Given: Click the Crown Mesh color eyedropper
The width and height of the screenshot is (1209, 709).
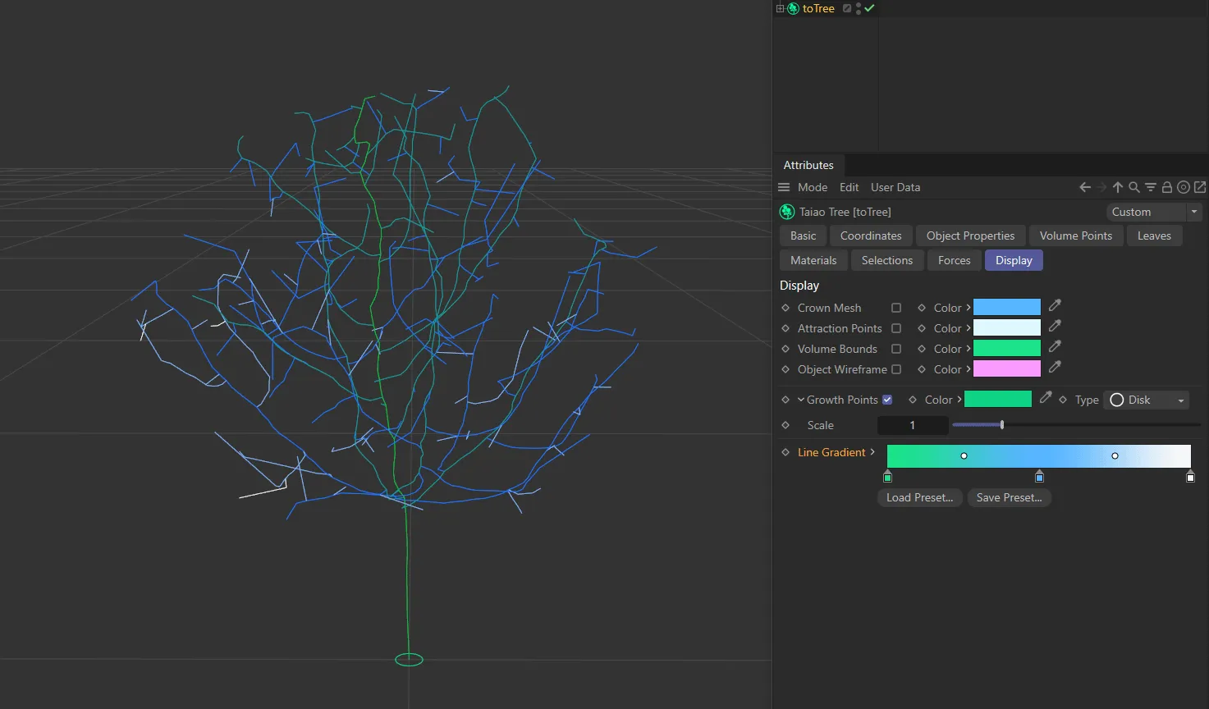Looking at the screenshot, I should (1055, 306).
